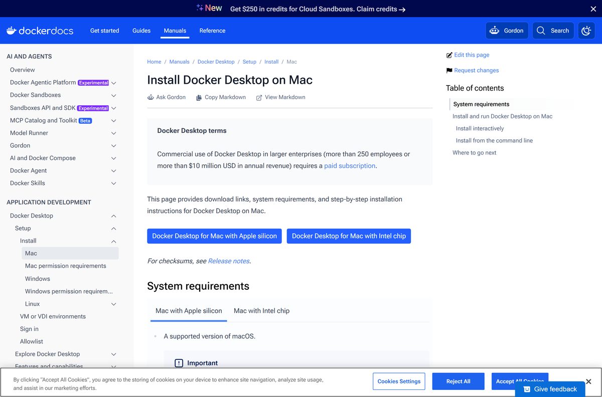Go to Docker Desktop breadcrumb
Image resolution: width=602 pixels, height=397 pixels.
pos(216,62)
